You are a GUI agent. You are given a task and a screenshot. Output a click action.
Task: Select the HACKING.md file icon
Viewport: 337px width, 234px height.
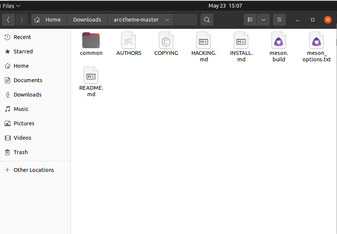pyautogui.click(x=204, y=40)
